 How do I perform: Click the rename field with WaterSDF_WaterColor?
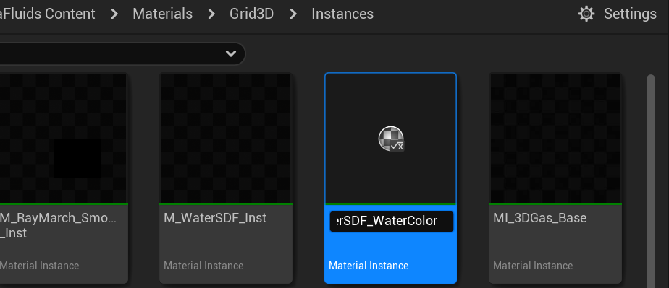391,221
